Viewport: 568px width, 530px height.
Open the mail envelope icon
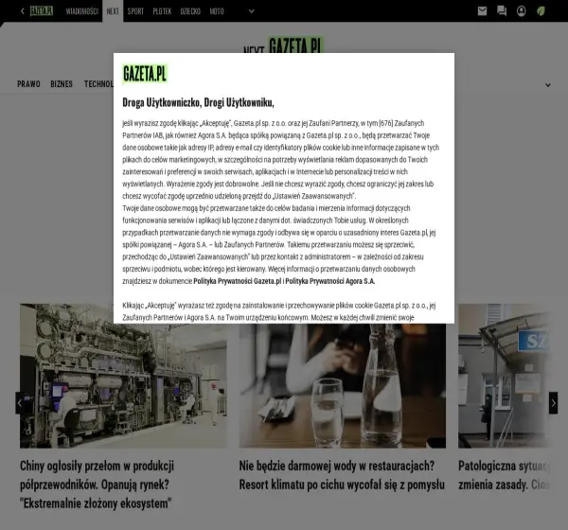point(482,11)
